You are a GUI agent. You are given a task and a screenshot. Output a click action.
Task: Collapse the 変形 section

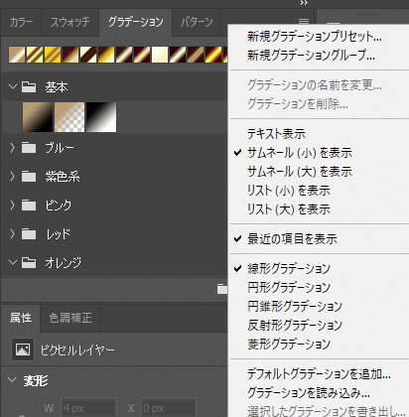point(12,379)
